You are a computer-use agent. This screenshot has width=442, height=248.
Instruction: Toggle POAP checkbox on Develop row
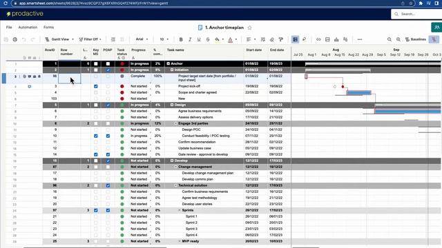(x=108, y=161)
